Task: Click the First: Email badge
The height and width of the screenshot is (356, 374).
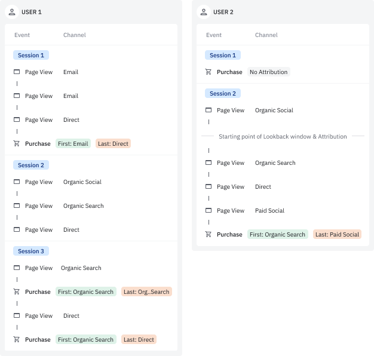Action: (73, 144)
